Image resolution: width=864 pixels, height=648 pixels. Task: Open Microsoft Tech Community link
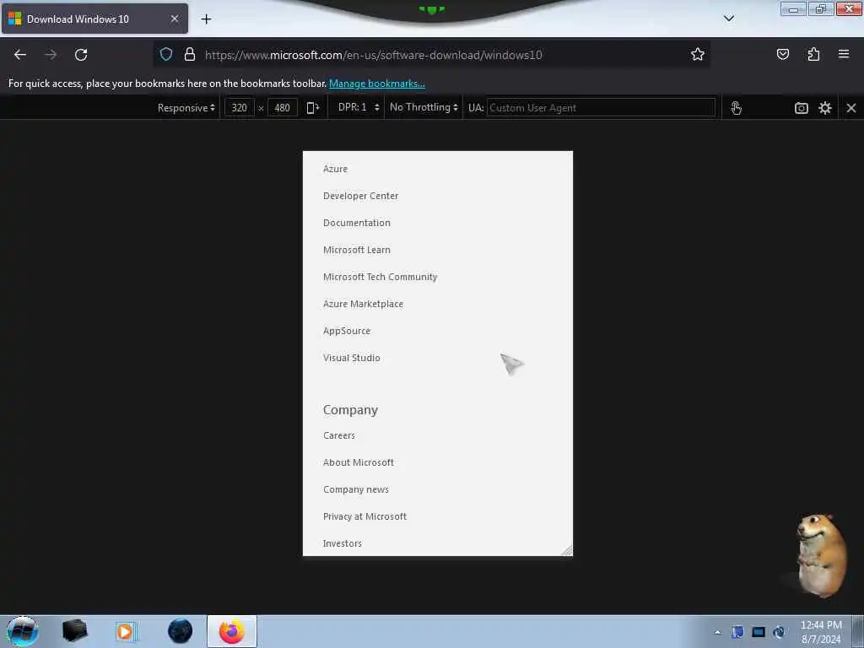381,277
